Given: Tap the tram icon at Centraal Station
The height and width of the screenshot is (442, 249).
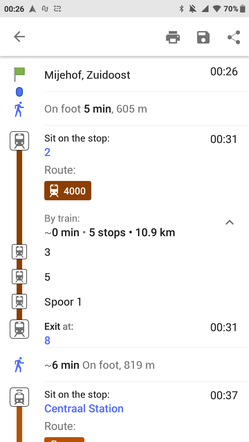Looking at the screenshot, I should coord(19,397).
